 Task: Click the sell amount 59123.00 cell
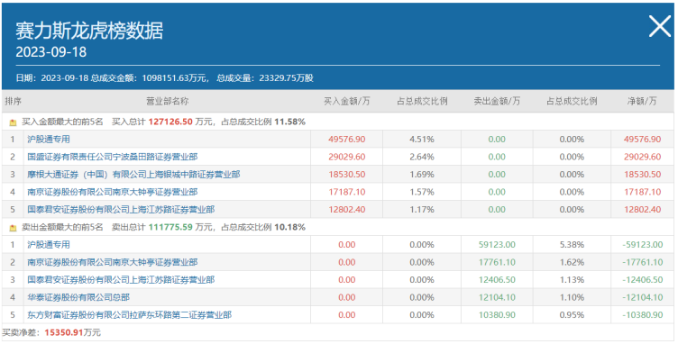(497, 245)
